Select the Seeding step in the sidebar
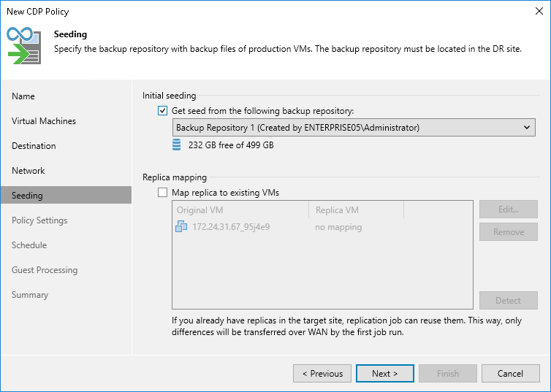Screen dimensions: 551x392 [x=66, y=195]
